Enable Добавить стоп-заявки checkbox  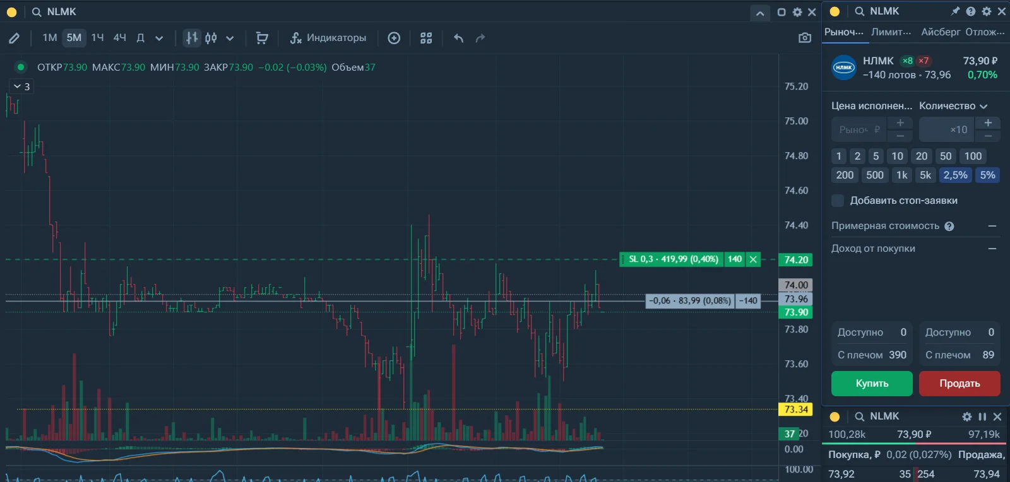pyautogui.click(x=838, y=201)
